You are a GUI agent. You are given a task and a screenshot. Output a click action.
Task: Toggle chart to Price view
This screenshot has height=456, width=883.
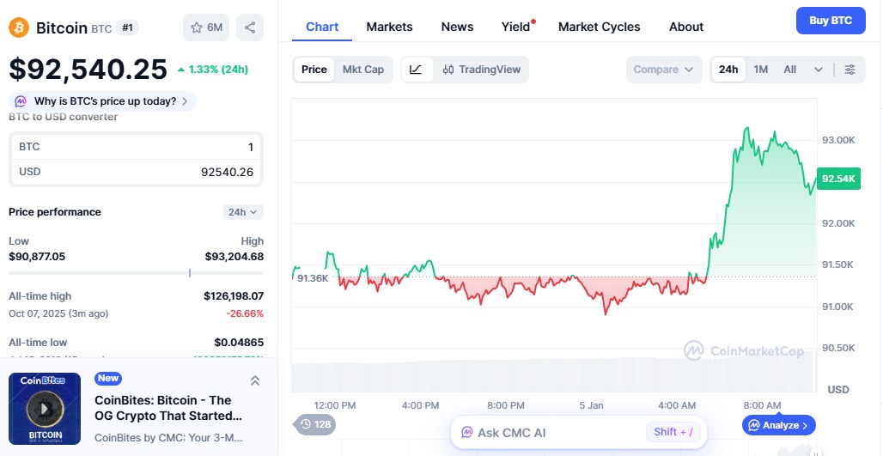(x=314, y=70)
